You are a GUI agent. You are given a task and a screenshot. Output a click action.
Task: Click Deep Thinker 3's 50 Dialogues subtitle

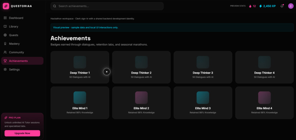pyautogui.click(x=203, y=77)
